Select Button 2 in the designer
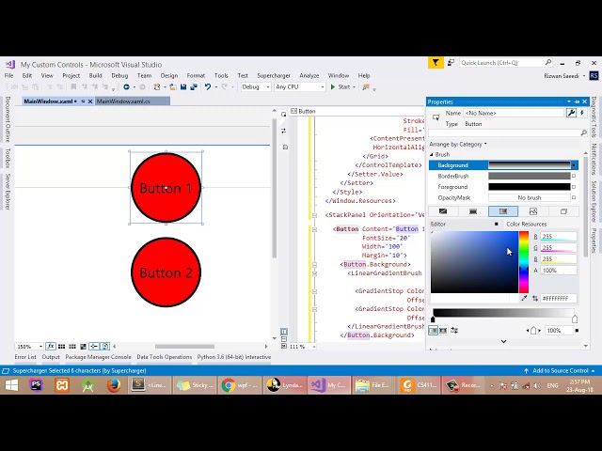The height and width of the screenshot is (451, 602). tap(166, 272)
